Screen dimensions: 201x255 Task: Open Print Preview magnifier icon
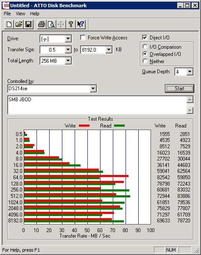(x=51, y=25)
